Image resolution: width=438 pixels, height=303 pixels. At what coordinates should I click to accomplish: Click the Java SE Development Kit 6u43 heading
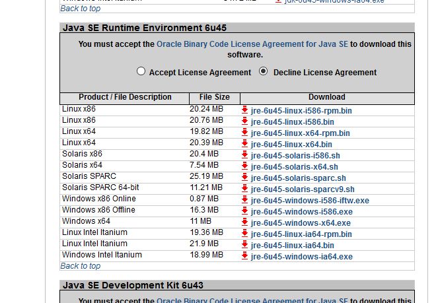coord(133,285)
